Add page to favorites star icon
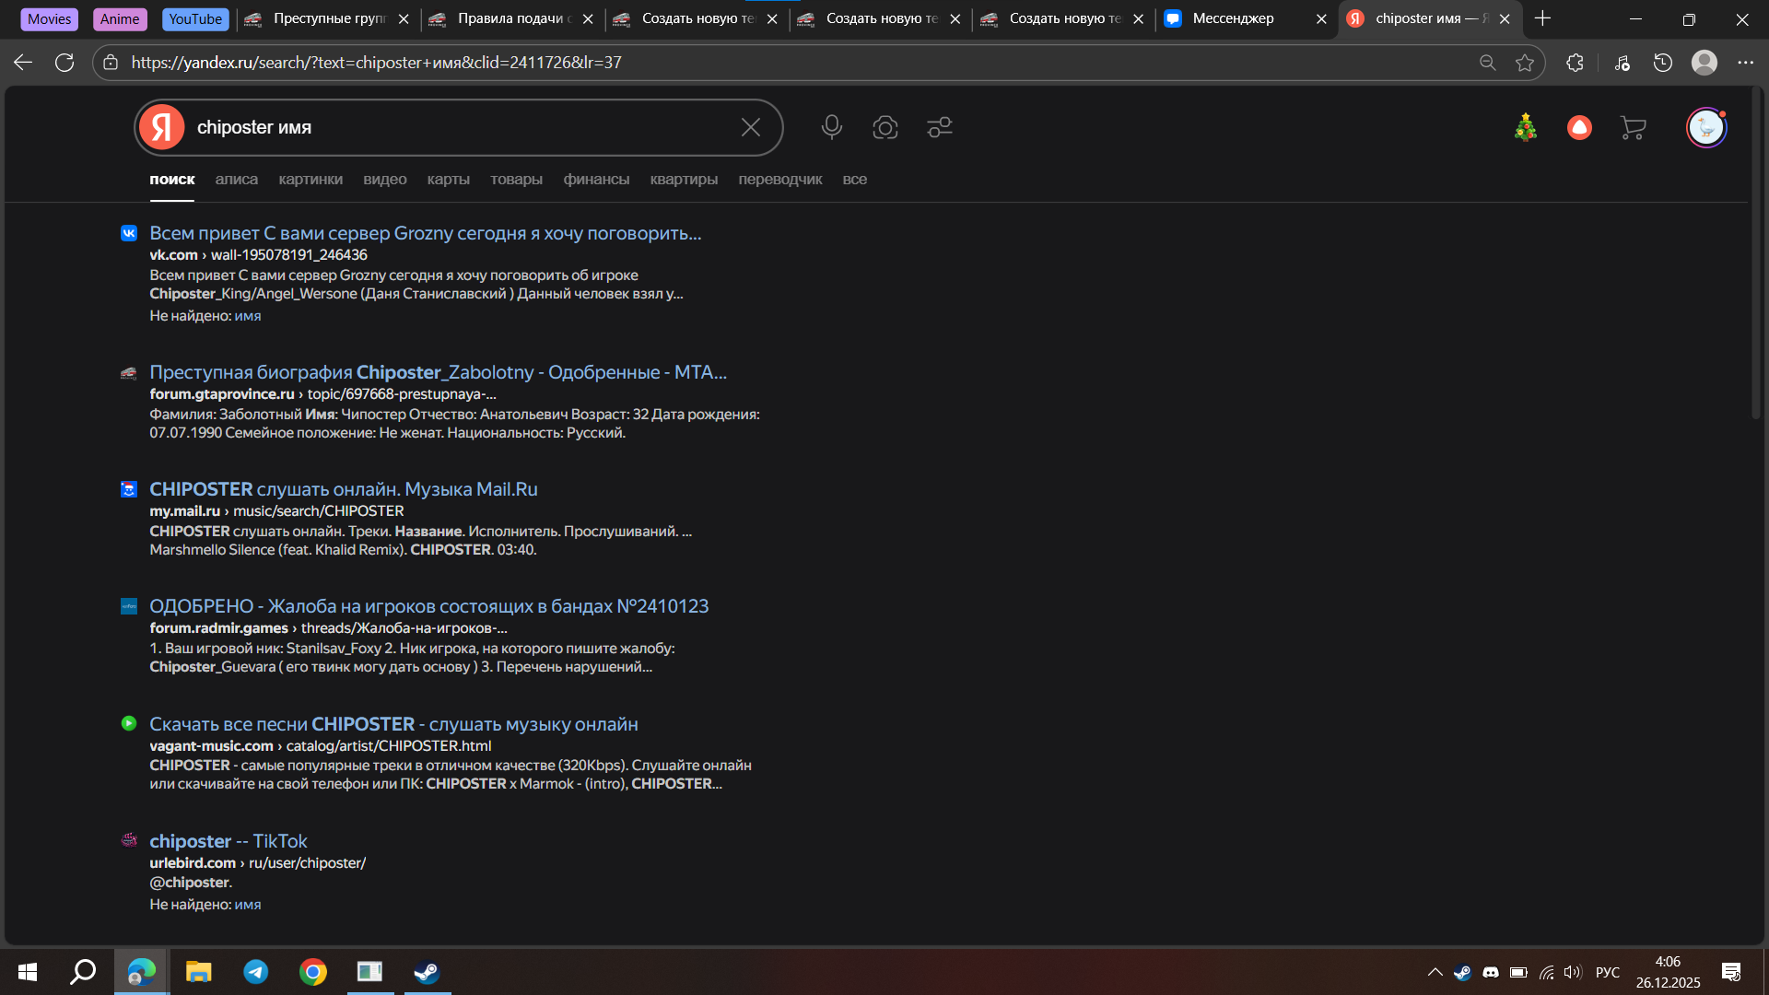The height and width of the screenshot is (995, 1769). (x=1525, y=63)
